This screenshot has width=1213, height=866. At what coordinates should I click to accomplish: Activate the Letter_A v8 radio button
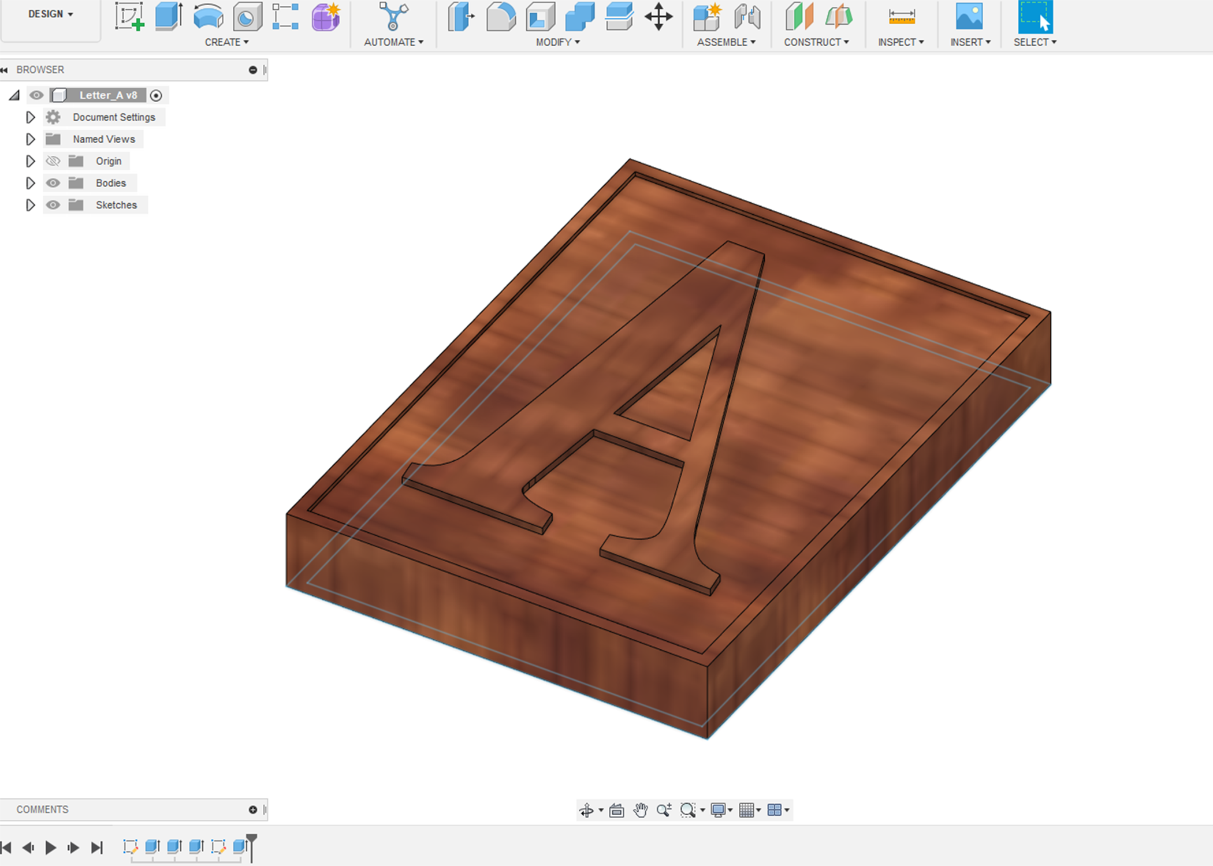(156, 95)
